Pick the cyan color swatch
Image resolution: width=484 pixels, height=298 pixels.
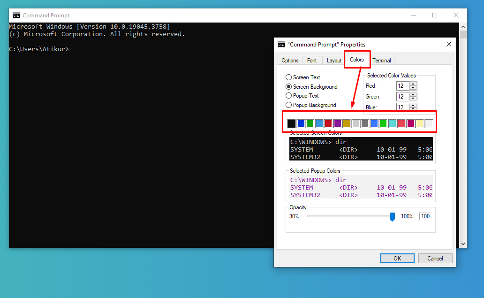pyautogui.click(x=392, y=123)
